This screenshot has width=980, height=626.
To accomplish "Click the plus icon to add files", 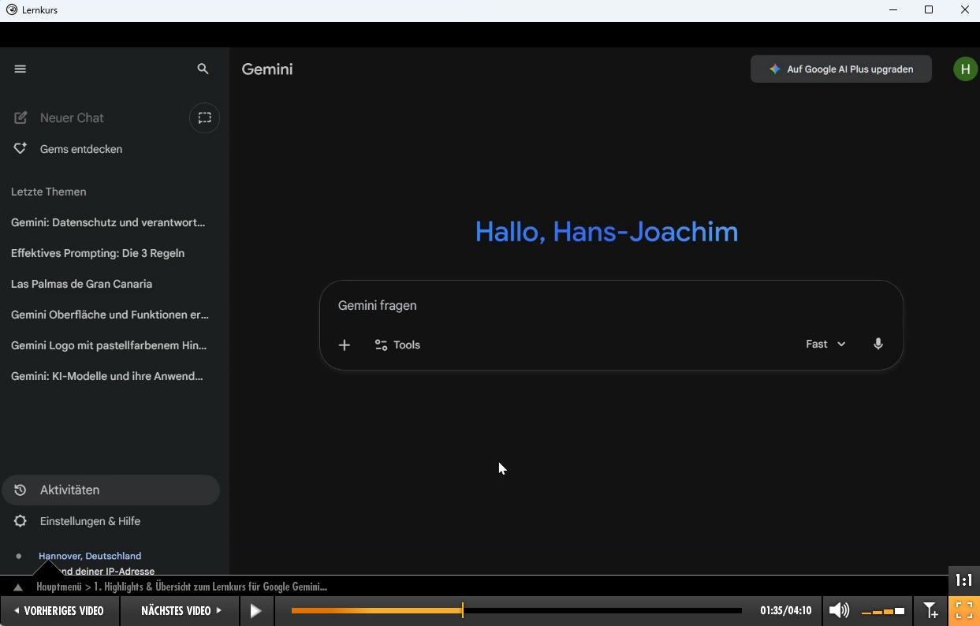I will 345,345.
